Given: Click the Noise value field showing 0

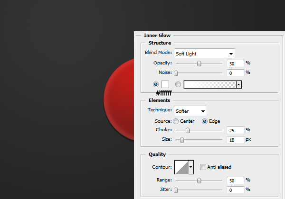Looking at the screenshot, I should [236, 73].
